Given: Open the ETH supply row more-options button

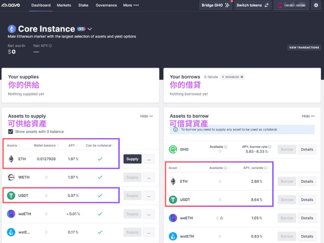Looking at the screenshot, I should click(x=149, y=159).
